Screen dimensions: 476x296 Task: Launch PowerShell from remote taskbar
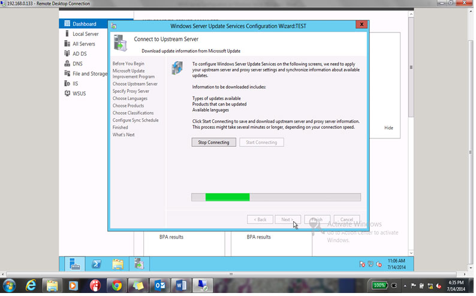pyautogui.click(x=97, y=264)
